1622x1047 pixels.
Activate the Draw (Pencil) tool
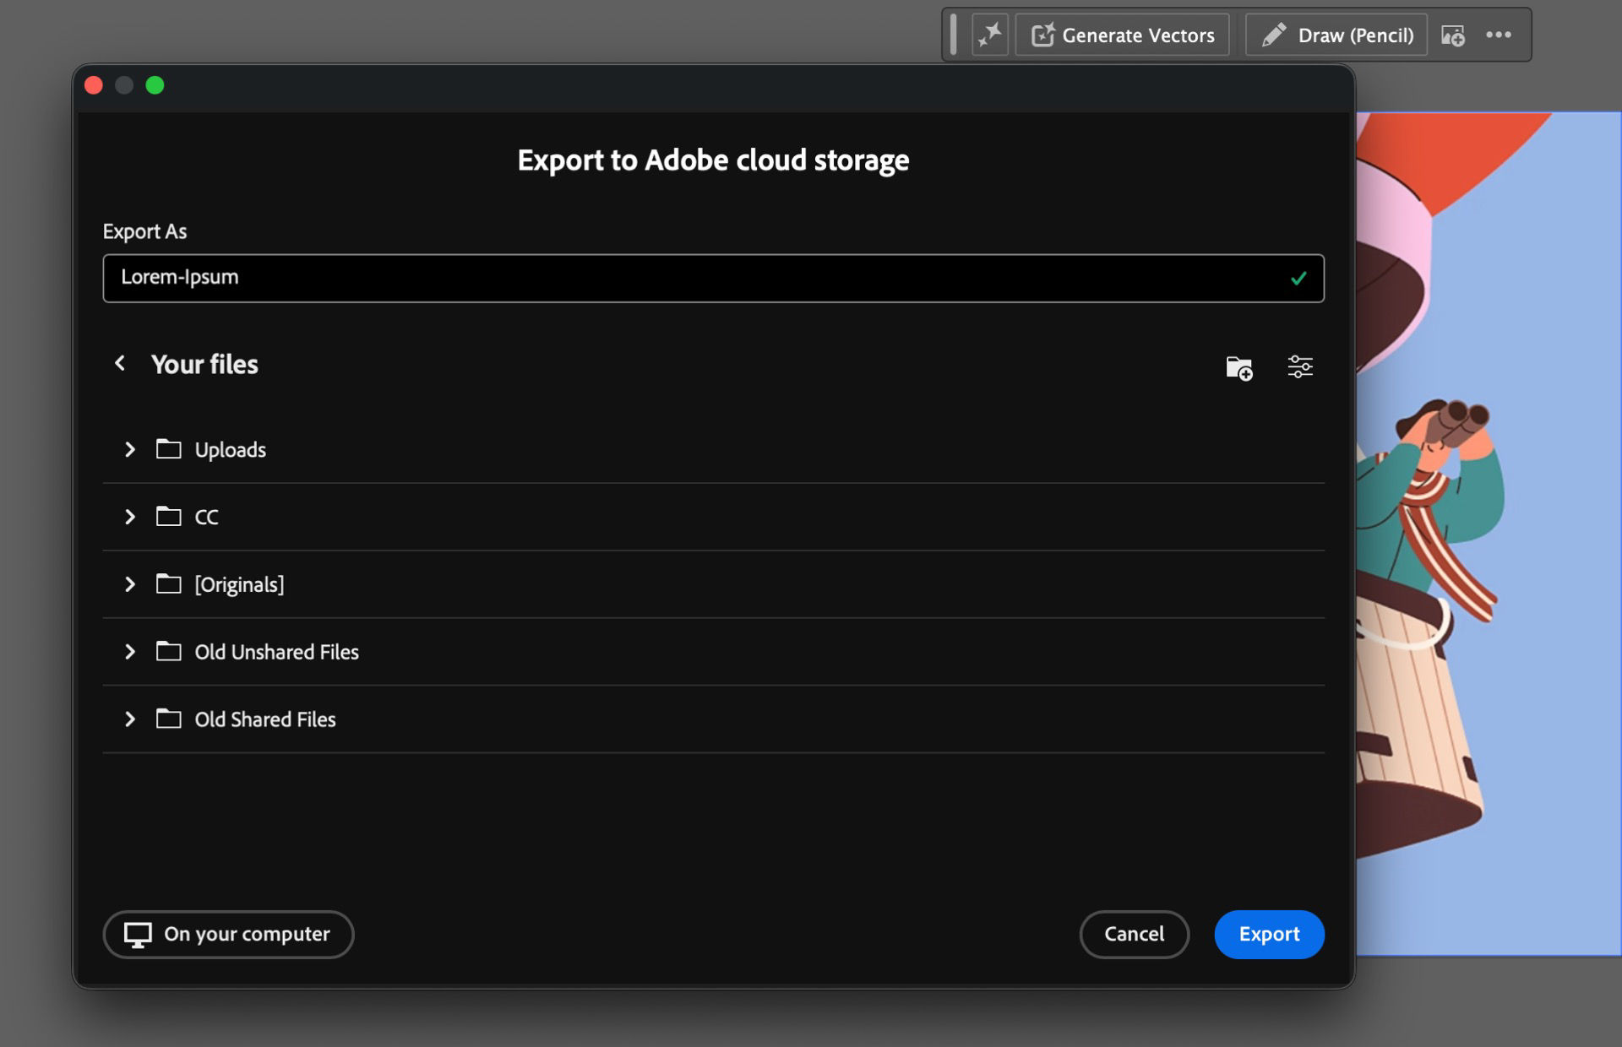(x=1335, y=35)
